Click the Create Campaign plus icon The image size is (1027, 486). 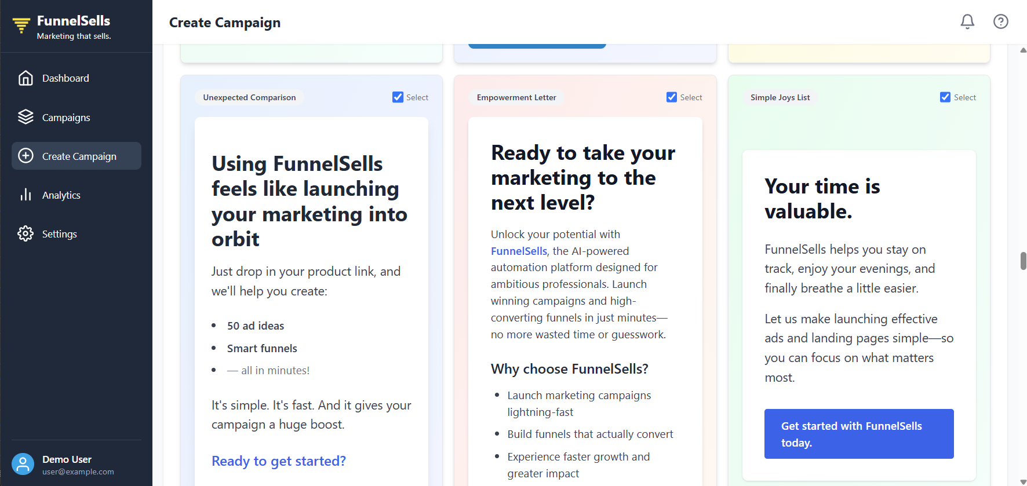point(26,156)
